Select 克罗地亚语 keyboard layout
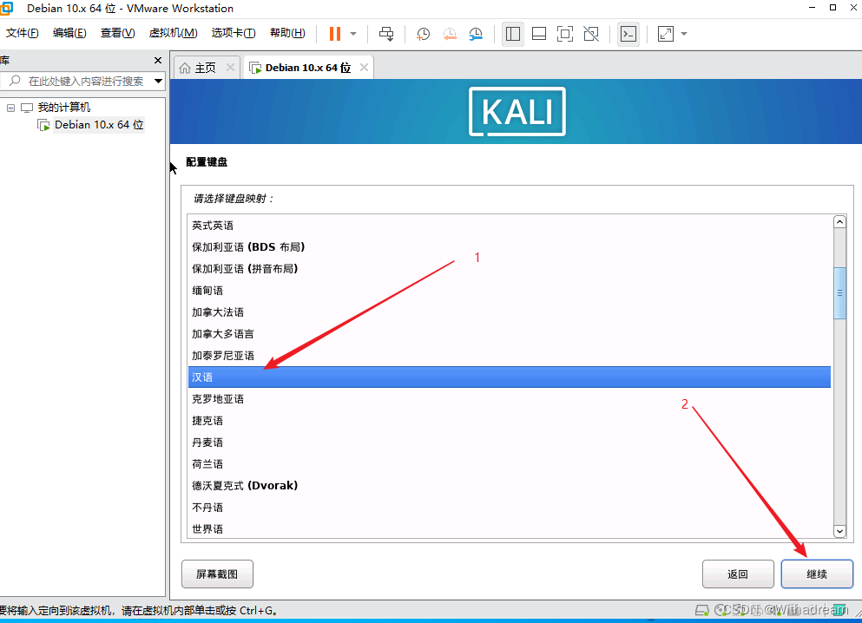 [x=509, y=399]
